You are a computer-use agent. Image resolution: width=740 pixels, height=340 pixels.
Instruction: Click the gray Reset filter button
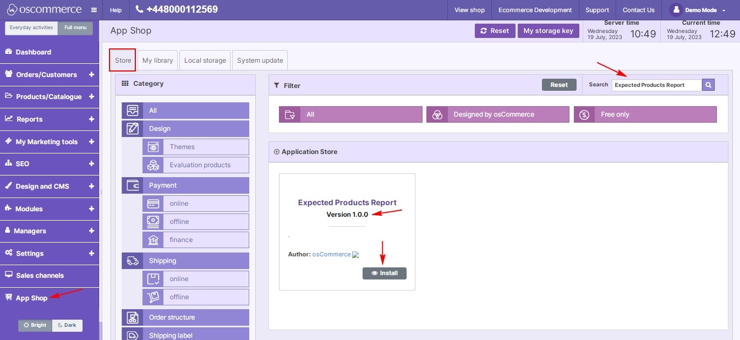point(559,85)
